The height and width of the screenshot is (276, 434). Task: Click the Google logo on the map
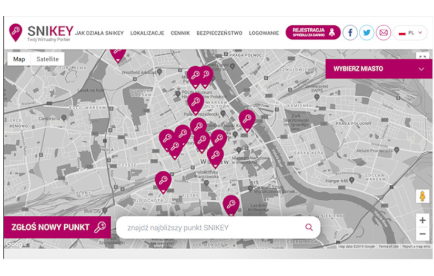17,244
